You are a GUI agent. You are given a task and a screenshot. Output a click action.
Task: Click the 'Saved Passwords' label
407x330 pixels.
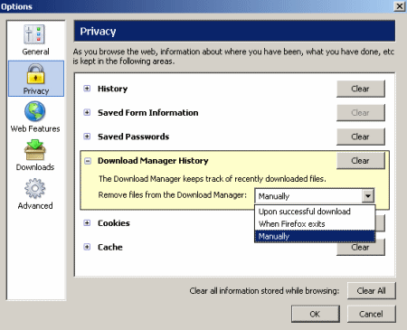click(133, 137)
